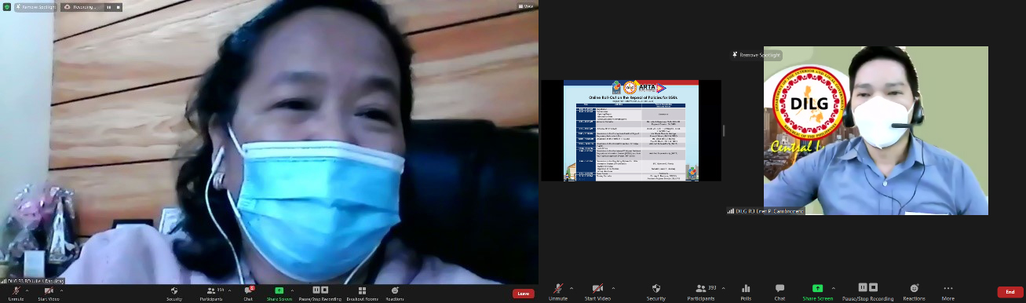The height and width of the screenshot is (303, 1026).
Task: Open Polls in the right meeting toolbar
Action: 746,293
